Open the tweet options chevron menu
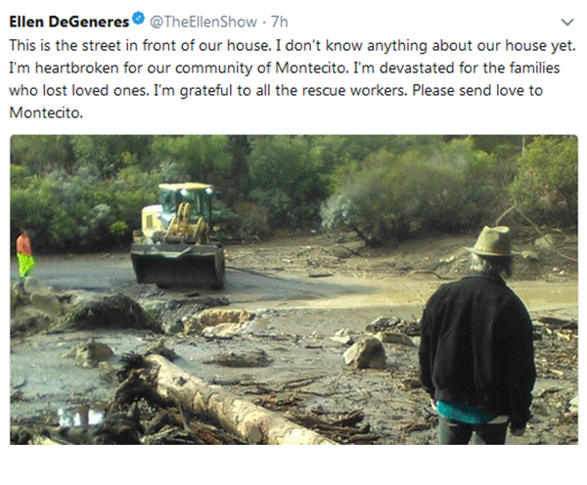This screenshot has width=587, height=485. pyautogui.click(x=567, y=21)
